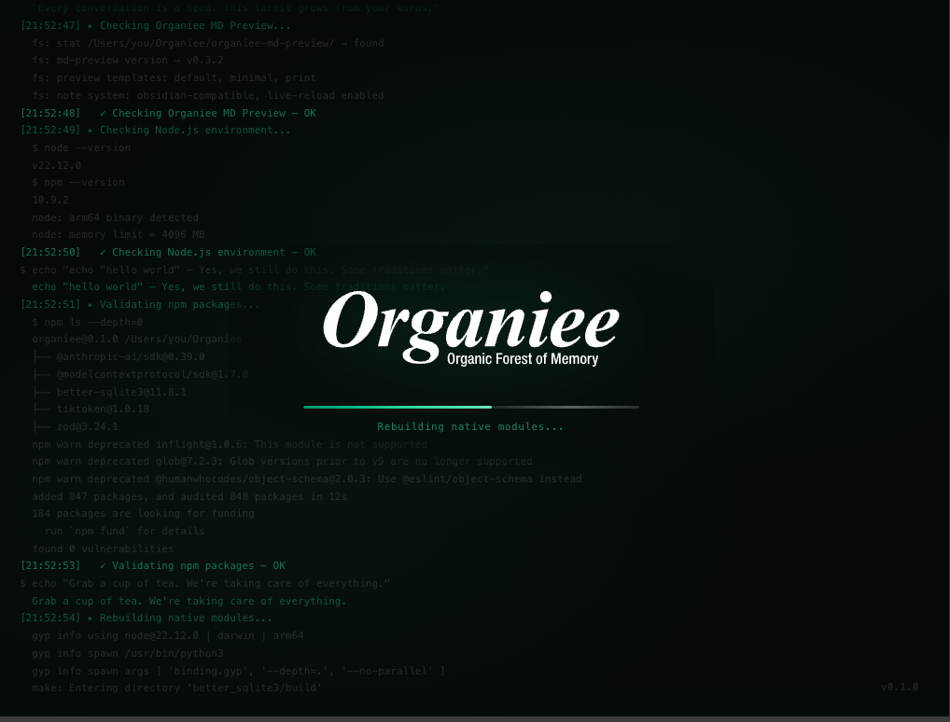Click the loading progress bar
The height and width of the screenshot is (722, 950).
coord(470,407)
